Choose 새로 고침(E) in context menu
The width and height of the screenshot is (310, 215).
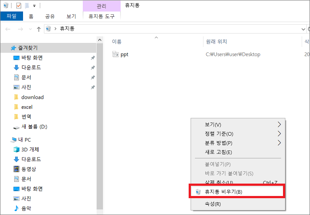tap(238, 152)
